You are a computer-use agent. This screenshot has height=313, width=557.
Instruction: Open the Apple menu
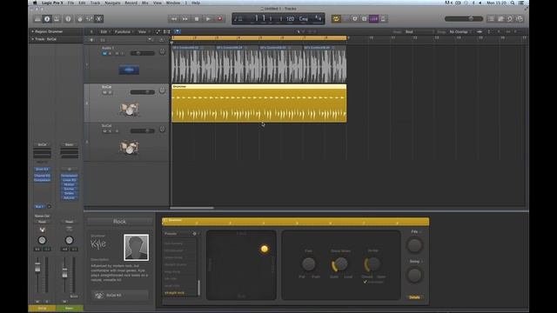point(35,3)
